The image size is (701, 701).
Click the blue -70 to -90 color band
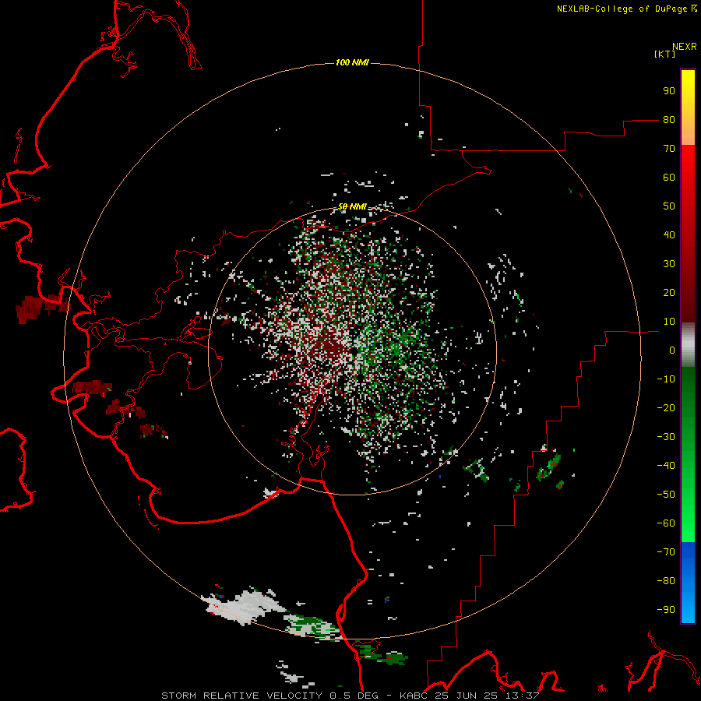688,583
